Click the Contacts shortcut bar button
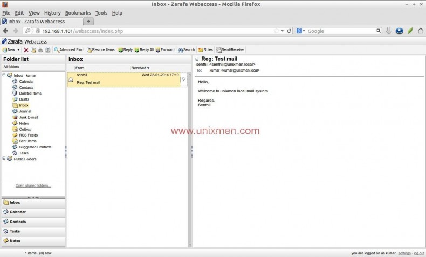Screen dimensions: 426x257 33,222
